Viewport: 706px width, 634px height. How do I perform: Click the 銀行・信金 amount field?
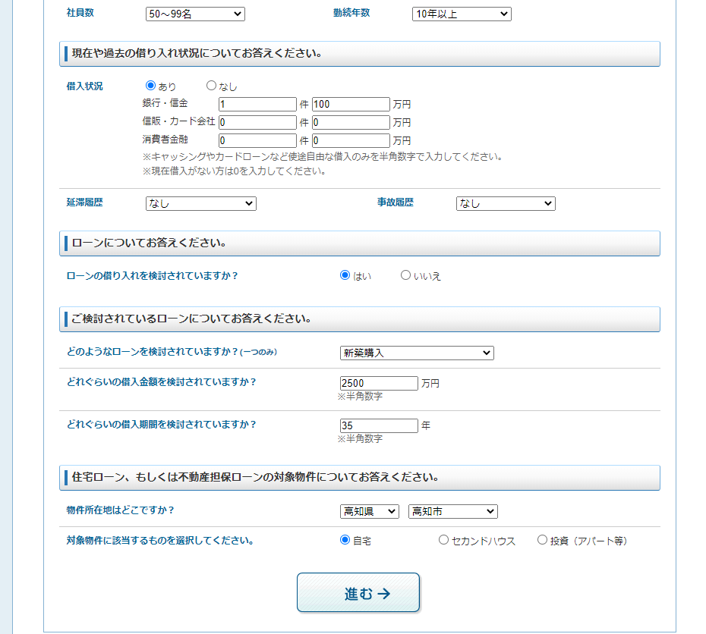pos(350,104)
